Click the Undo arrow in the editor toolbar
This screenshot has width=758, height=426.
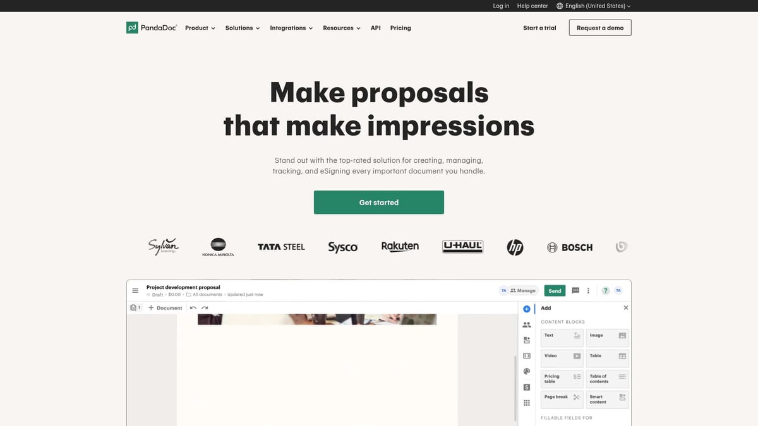pos(193,307)
